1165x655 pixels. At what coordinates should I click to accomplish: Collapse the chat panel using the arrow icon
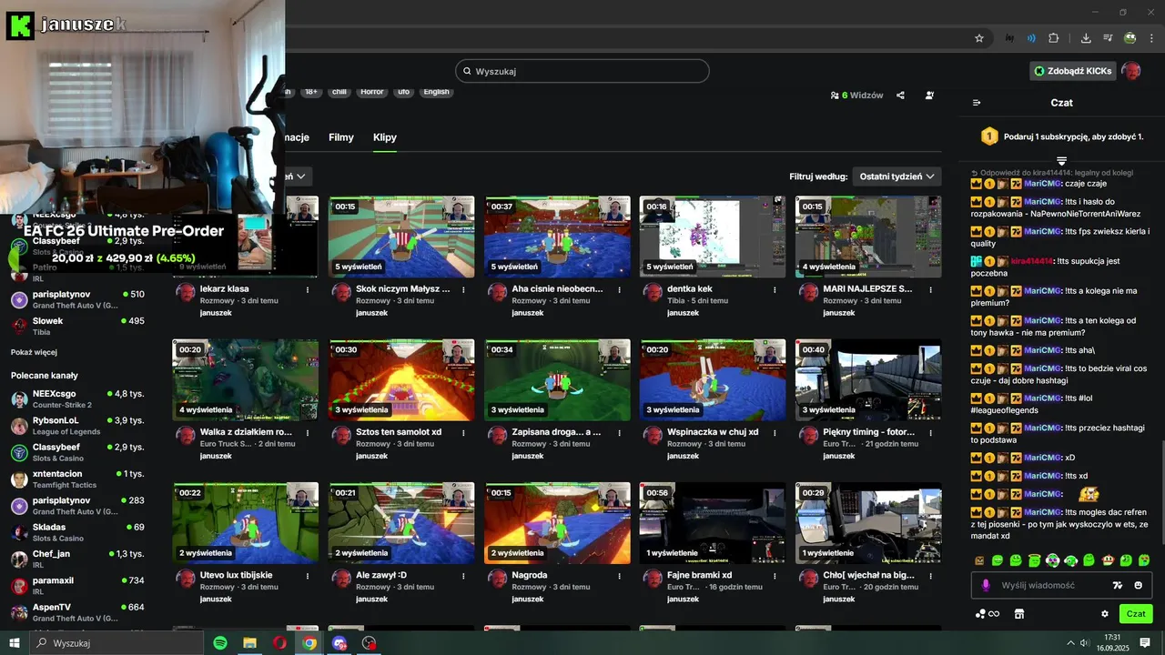point(977,103)
